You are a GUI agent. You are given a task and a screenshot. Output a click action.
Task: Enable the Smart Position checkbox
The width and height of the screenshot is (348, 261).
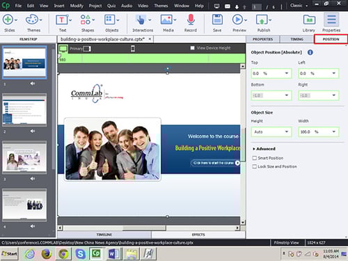point(255,158)
